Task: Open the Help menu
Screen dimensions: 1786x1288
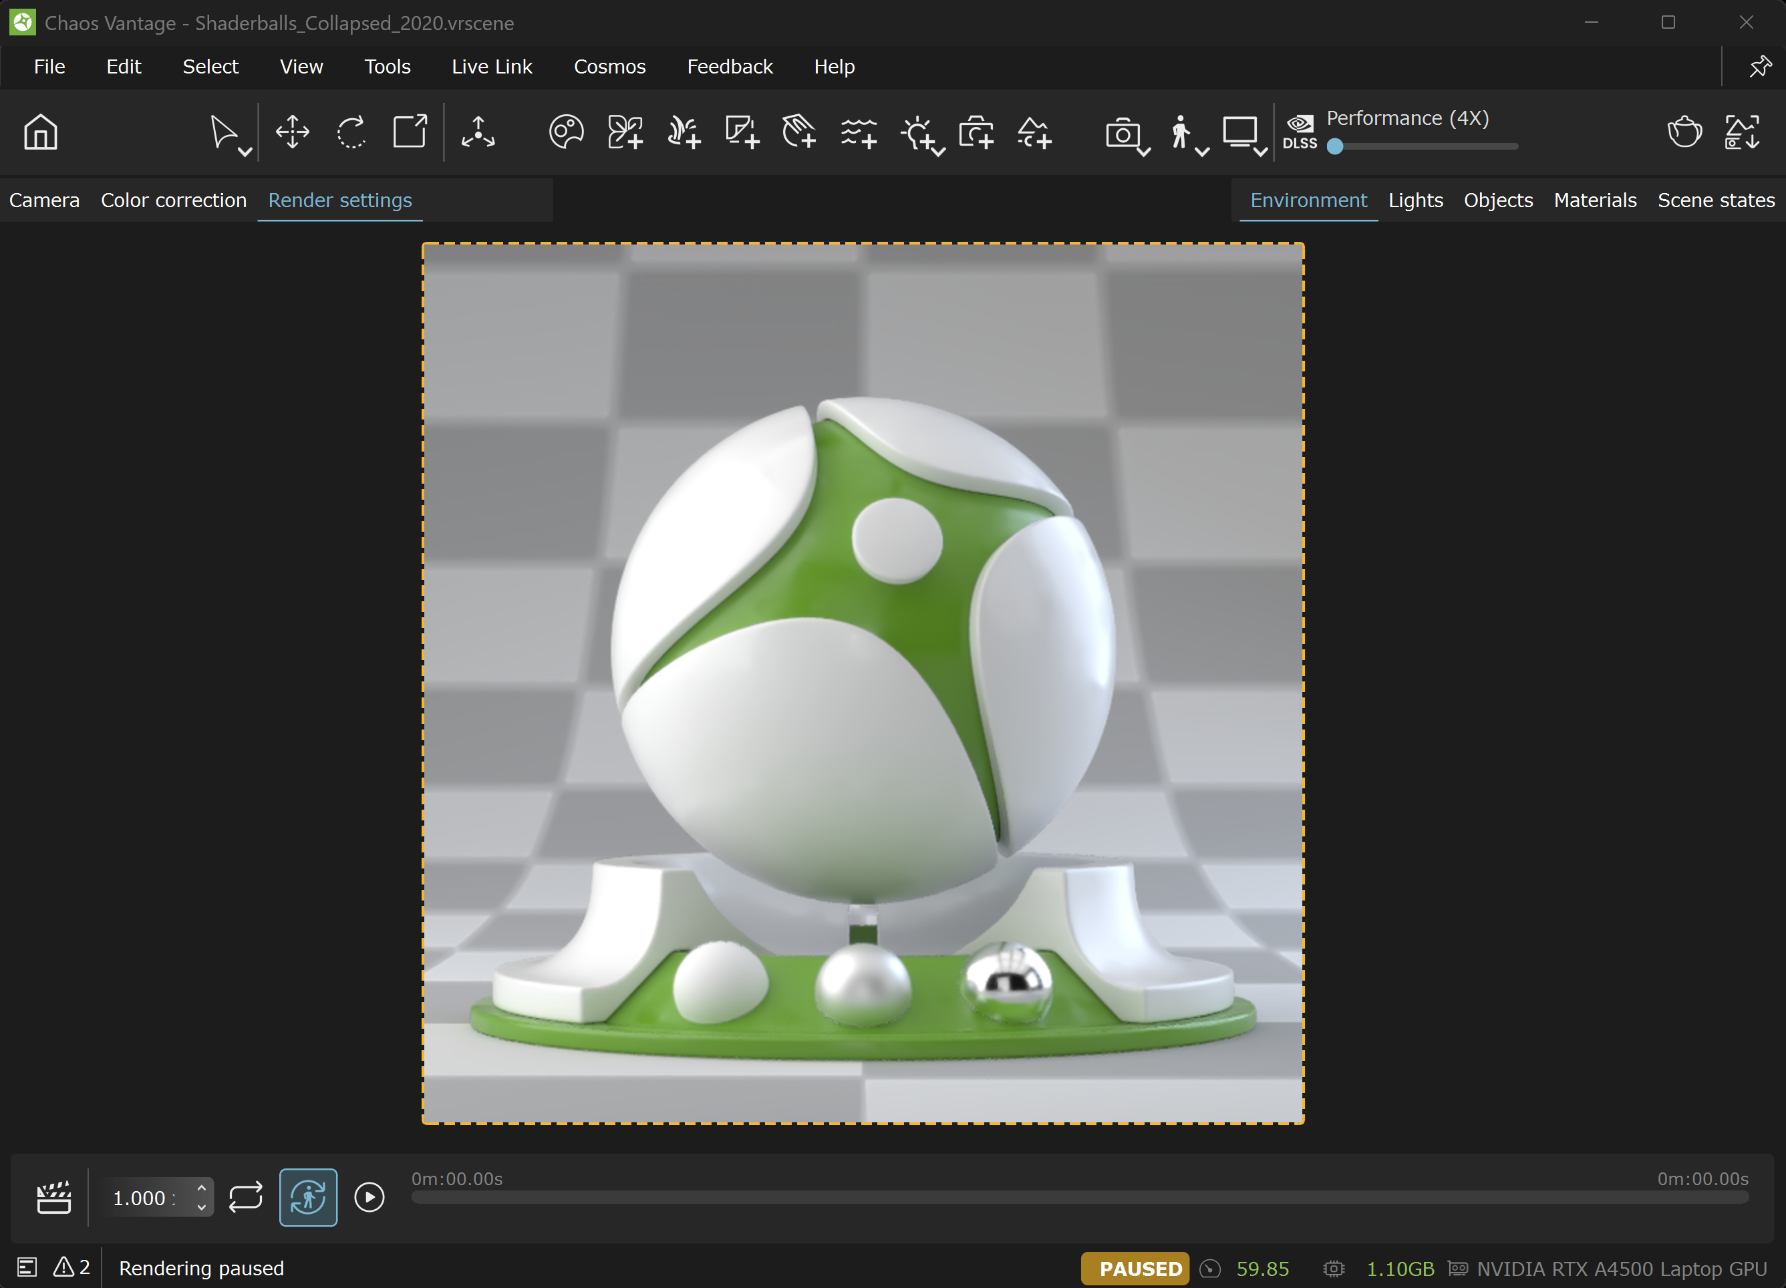Action: [x=834, y=67]
